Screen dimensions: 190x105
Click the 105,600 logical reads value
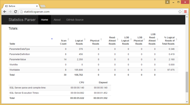pyautogui.click(x=78, y=70)
